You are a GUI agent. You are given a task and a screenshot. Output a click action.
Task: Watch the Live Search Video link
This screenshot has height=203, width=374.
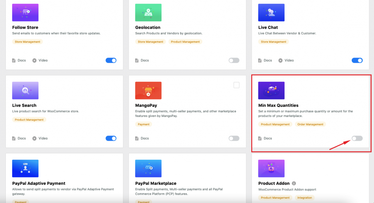point(43,138)
